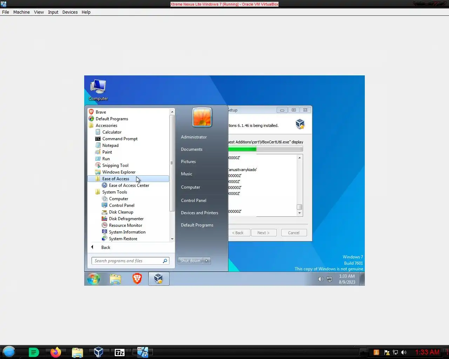
Task: Open host file manager folder icon
Action: click(x=78, y=352)
